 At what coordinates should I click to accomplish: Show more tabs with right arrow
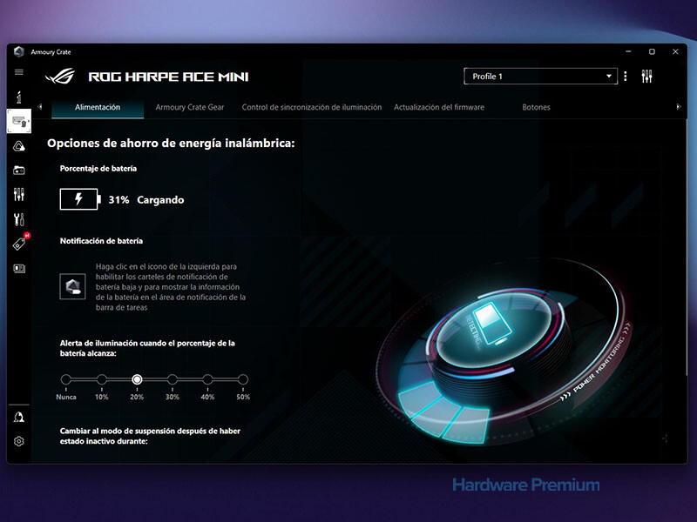click(679, 106)
